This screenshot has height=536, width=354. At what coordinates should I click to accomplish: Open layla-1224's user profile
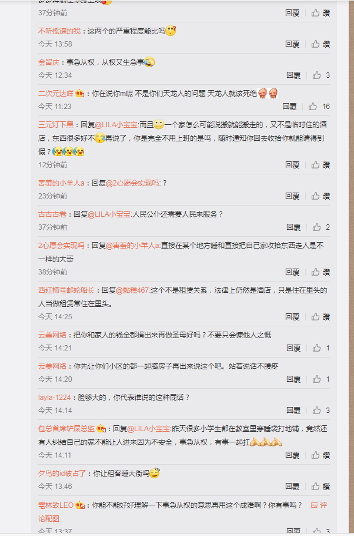tap(54, 397)
